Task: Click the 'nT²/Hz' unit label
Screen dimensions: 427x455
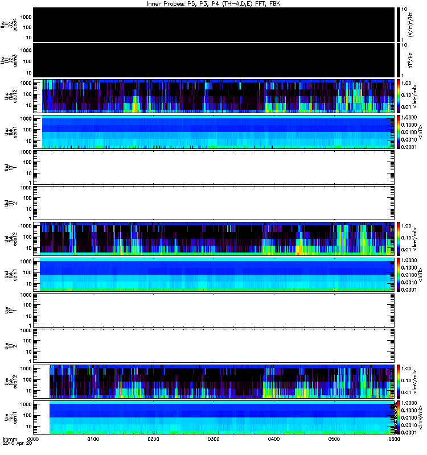Action: pos(410,60)
